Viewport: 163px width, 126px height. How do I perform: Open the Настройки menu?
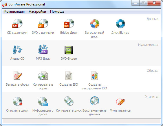(37, 12)
